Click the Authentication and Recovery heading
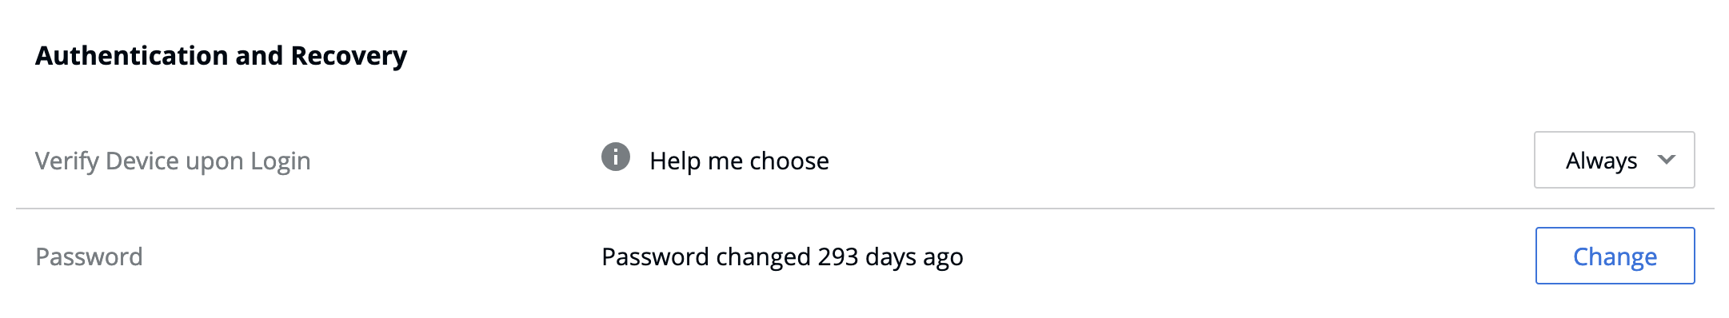This screenshot has height=318, width=1729. click(222, 56)
